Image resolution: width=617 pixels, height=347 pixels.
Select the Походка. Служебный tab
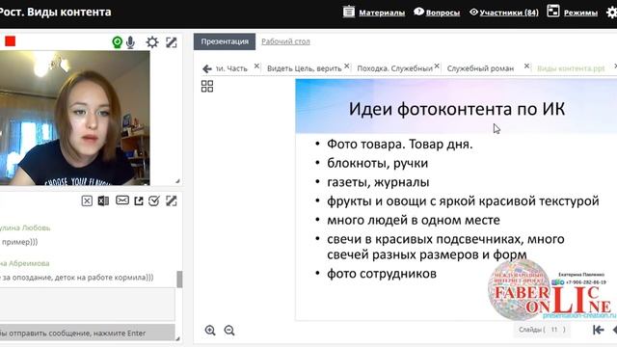[x=394, y=68]
